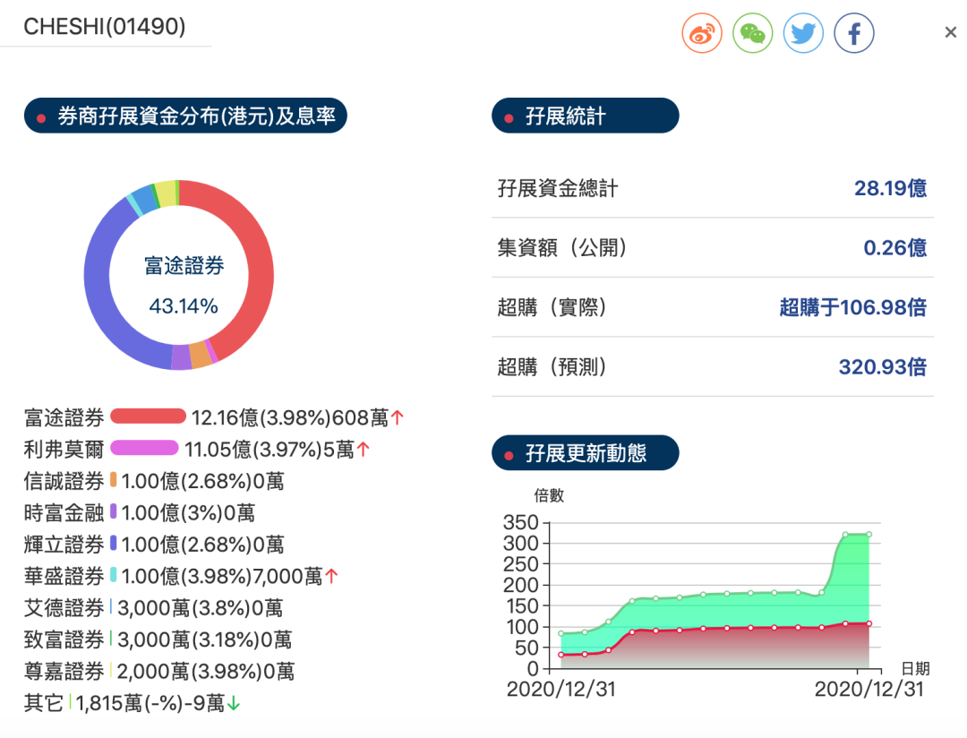Share to Facebook via the icon
This screenshot has height=738, width=967.
pyautogui.click(x=854, y=34)
